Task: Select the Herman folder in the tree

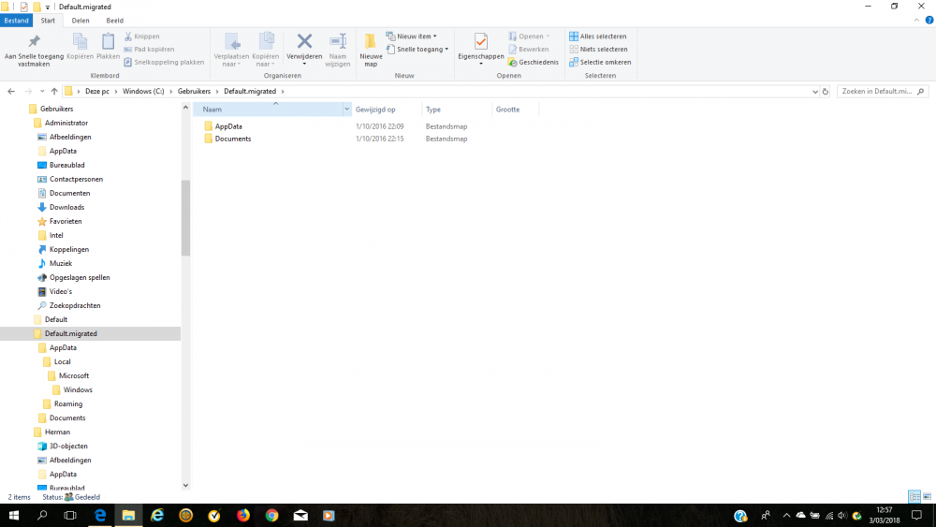Action: coord(57,432)
